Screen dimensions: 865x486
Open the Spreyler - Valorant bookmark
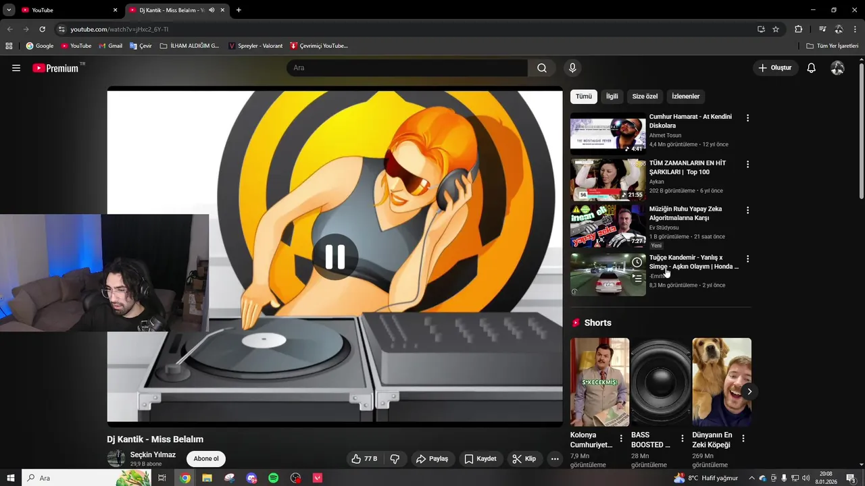[x=255, y=46]
